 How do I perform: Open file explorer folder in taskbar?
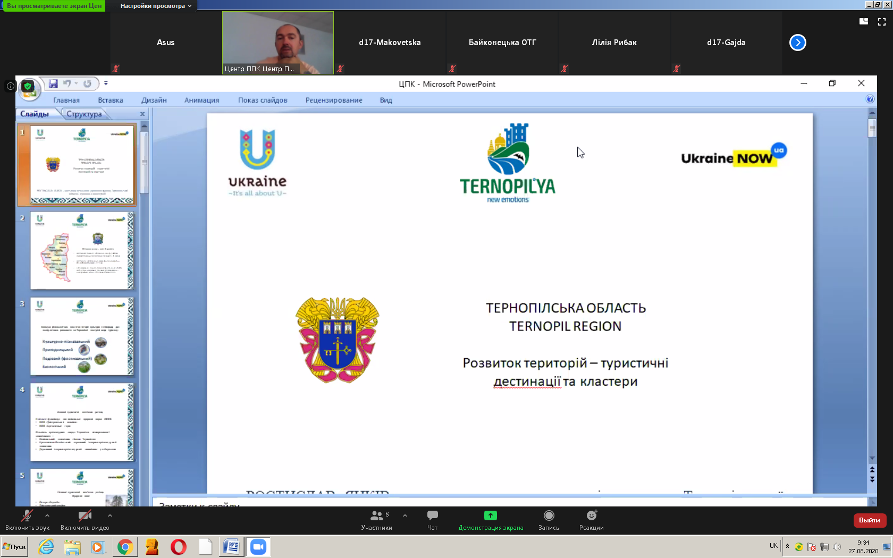[x=72, y=547]
